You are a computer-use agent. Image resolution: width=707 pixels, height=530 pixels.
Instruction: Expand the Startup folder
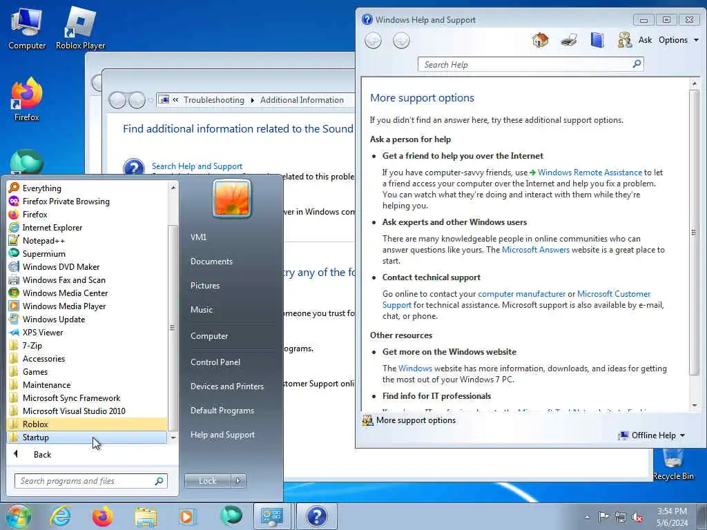(88, 437)
